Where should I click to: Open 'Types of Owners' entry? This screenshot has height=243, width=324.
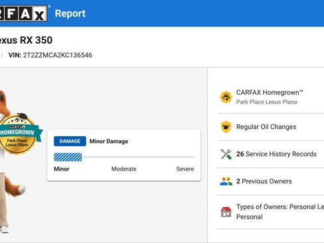pyautogui.click(x=271, y=212)
